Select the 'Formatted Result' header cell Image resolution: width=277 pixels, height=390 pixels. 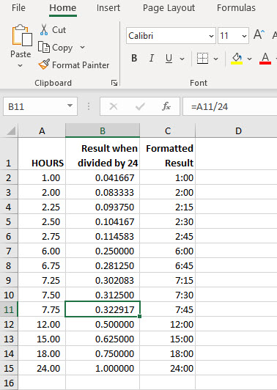click(168, 154)
